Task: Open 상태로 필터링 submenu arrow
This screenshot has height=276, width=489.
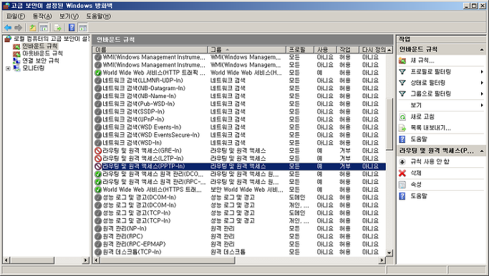Action: [x=482, y=83]
